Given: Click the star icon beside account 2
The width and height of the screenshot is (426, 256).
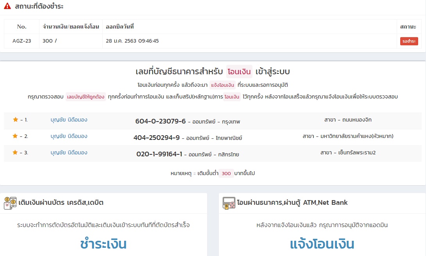Looking at the screenshot, I should click(15, 136).
